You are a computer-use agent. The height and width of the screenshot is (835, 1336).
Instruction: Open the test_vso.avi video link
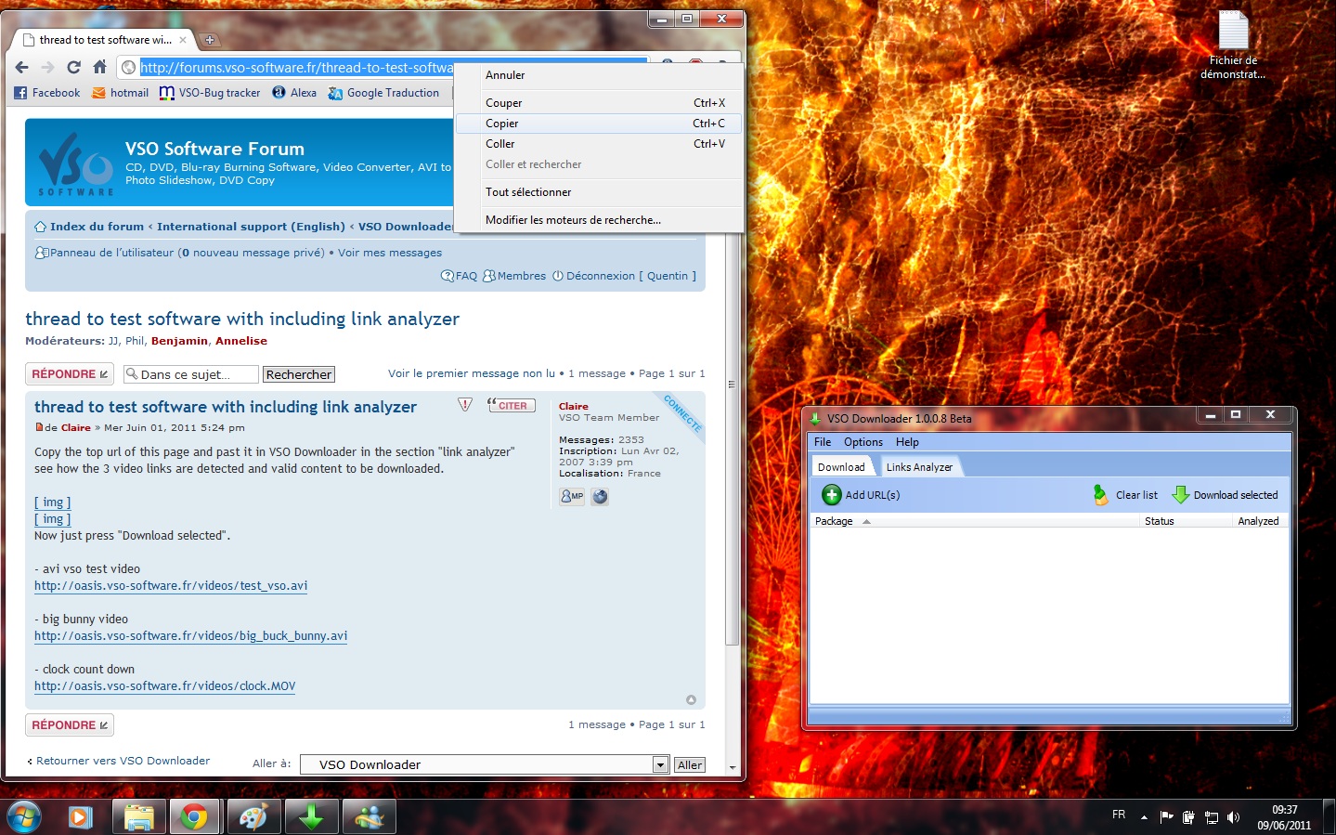171,586
